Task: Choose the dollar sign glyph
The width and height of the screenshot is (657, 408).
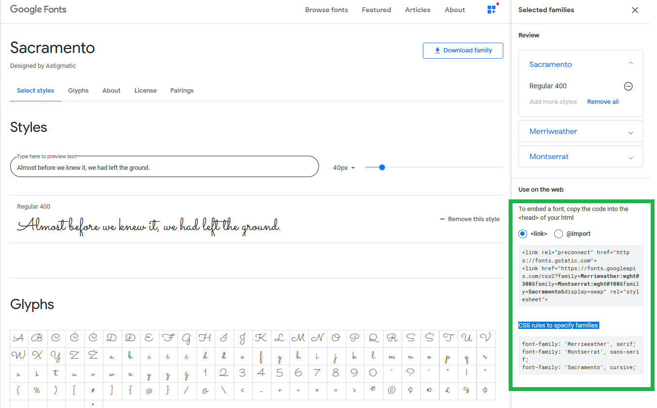Action: point(411,391)
